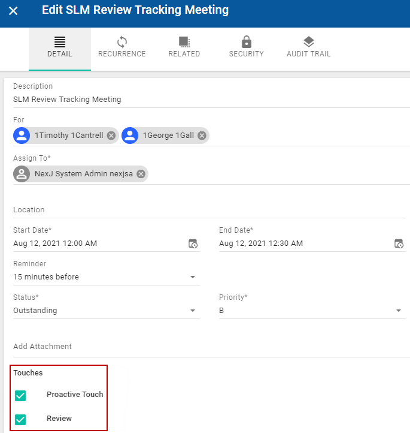Select the Detail tab
The image size is (410, 433).
(x=60, y=48)
